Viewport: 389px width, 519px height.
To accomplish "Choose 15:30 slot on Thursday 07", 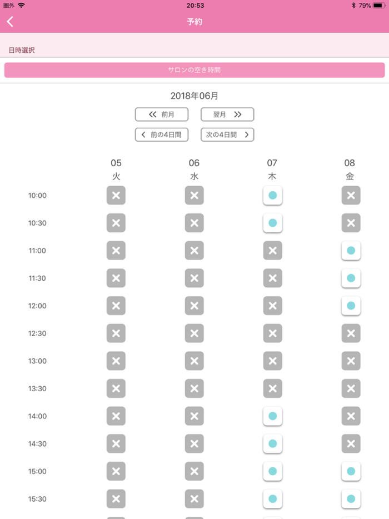I will click(272, 498).
